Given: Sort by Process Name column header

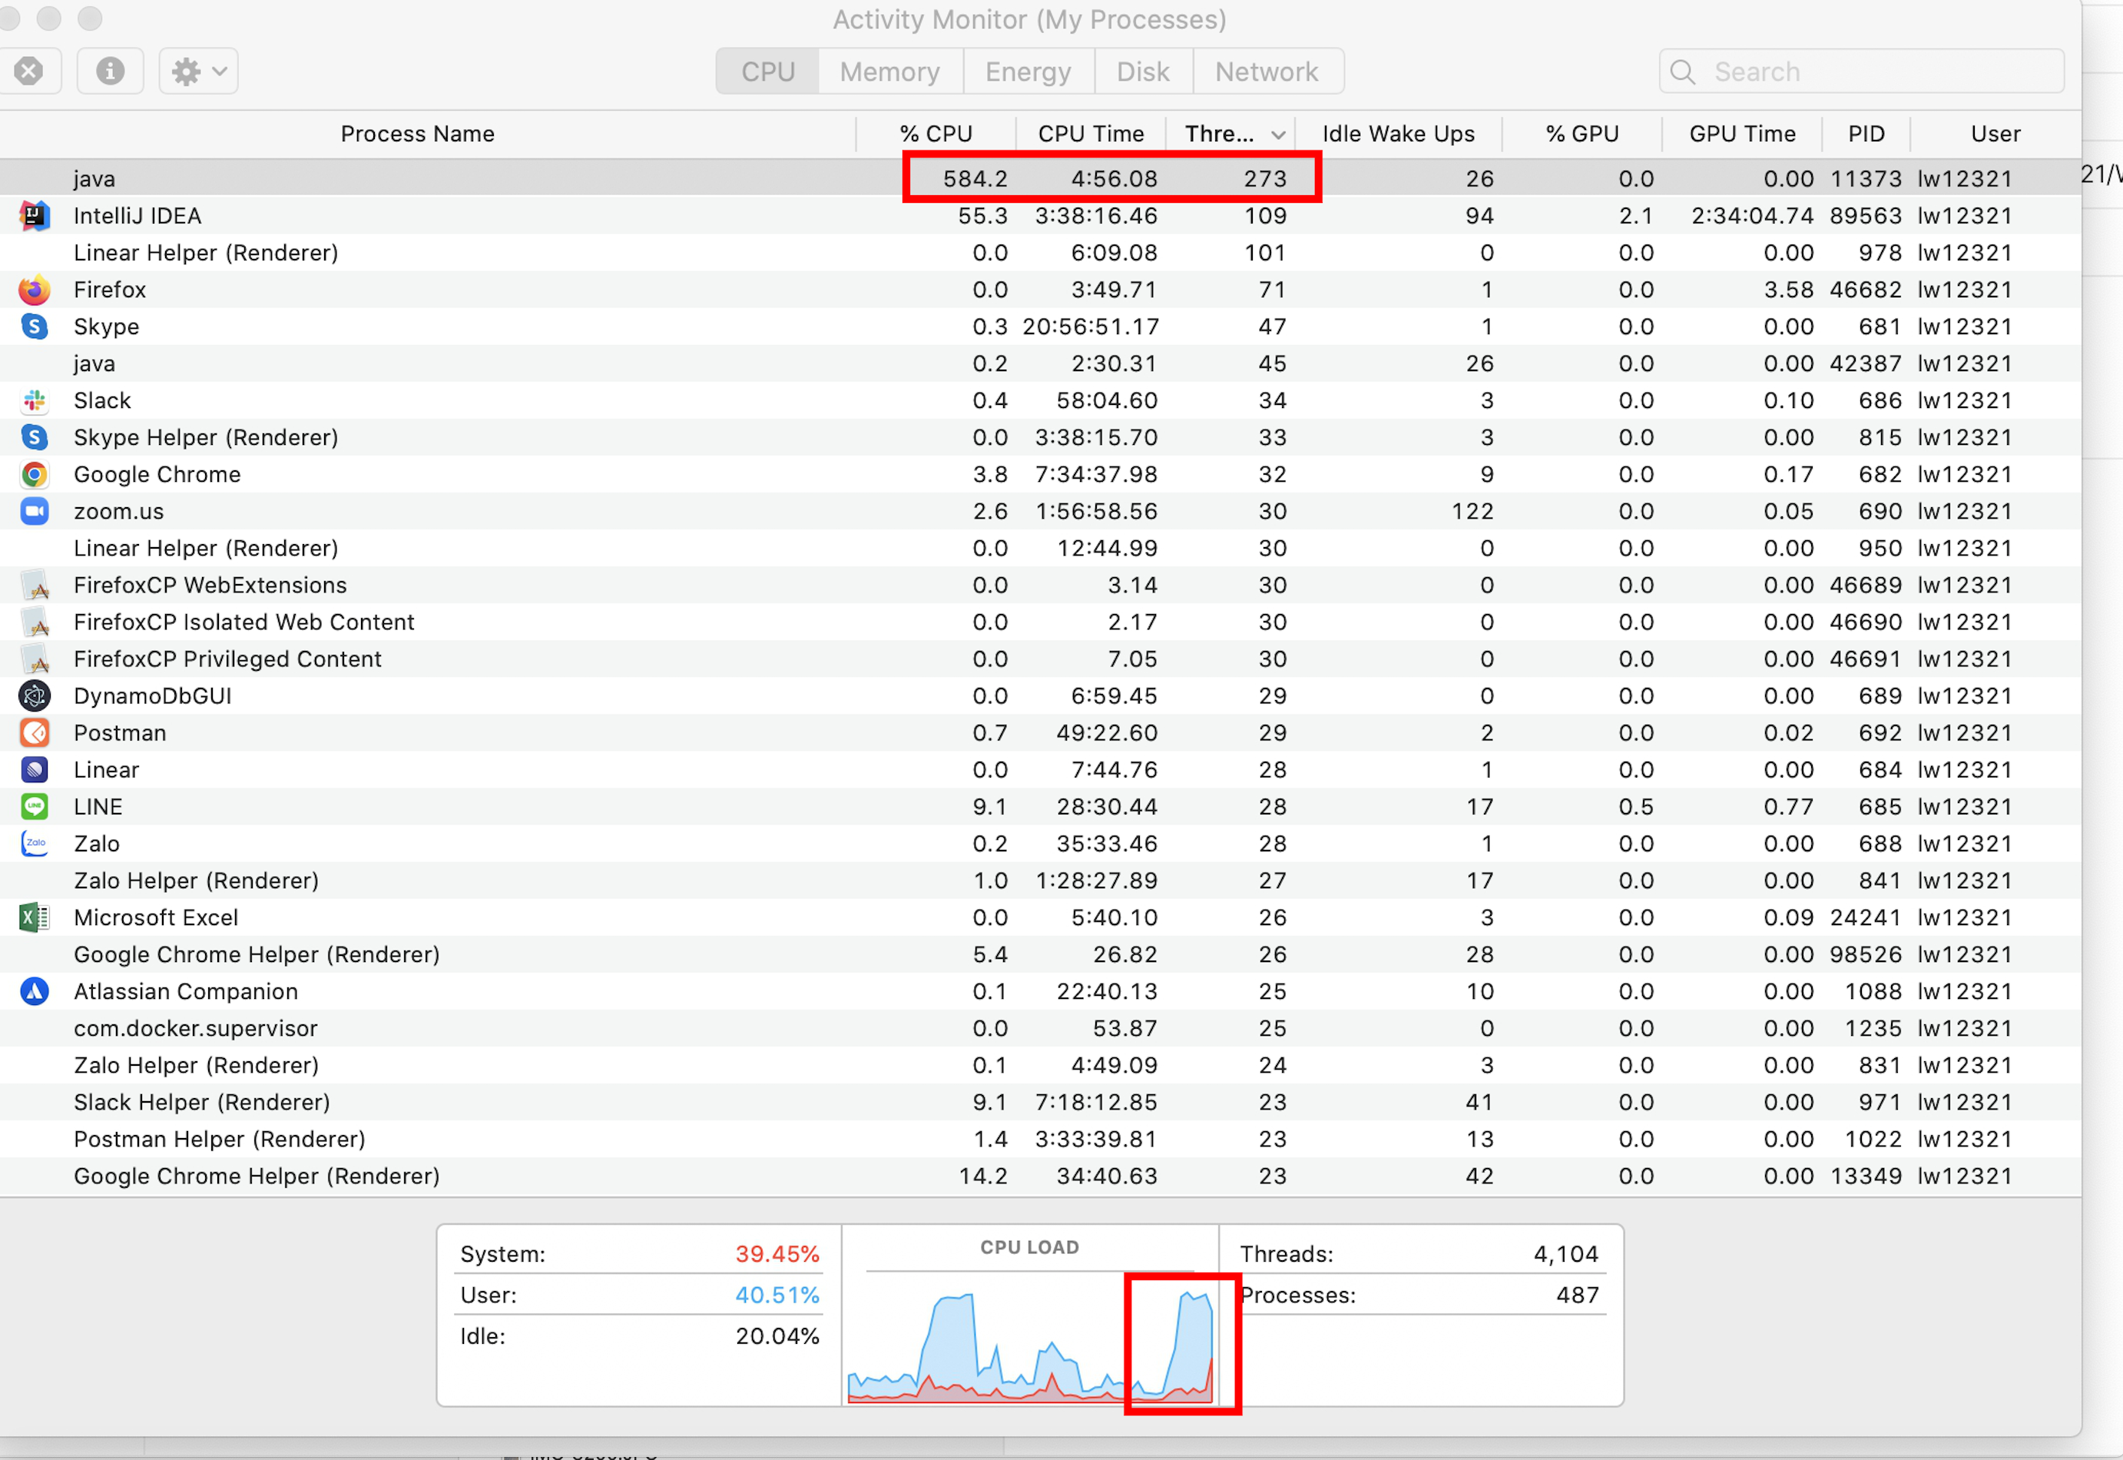Looking at the screenshot, I should (x=417, y=134).
